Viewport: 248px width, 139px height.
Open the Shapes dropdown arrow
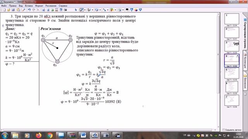(x=115, y=10)
